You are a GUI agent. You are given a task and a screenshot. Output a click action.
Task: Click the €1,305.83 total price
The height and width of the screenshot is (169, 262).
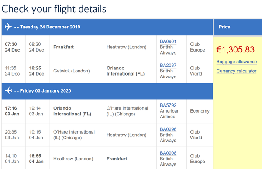point(235,49)
